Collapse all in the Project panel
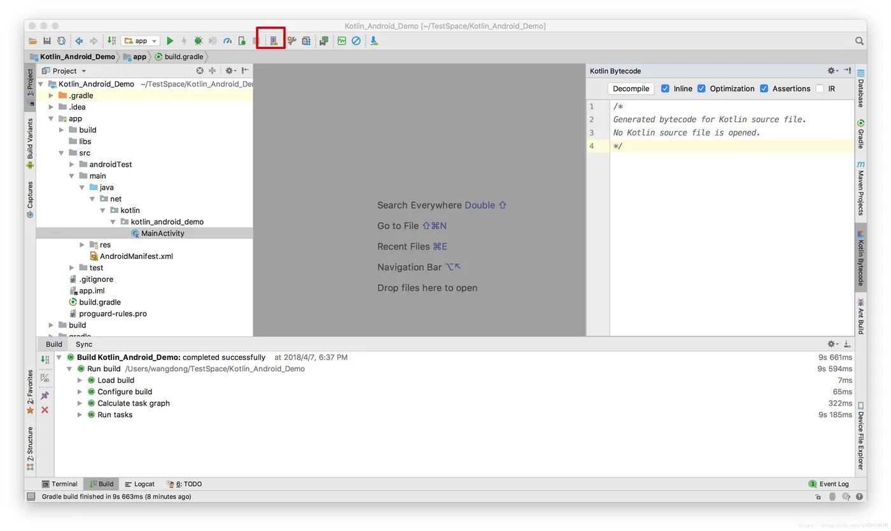This screenshot has height=531, width=891. click(213, 71)
